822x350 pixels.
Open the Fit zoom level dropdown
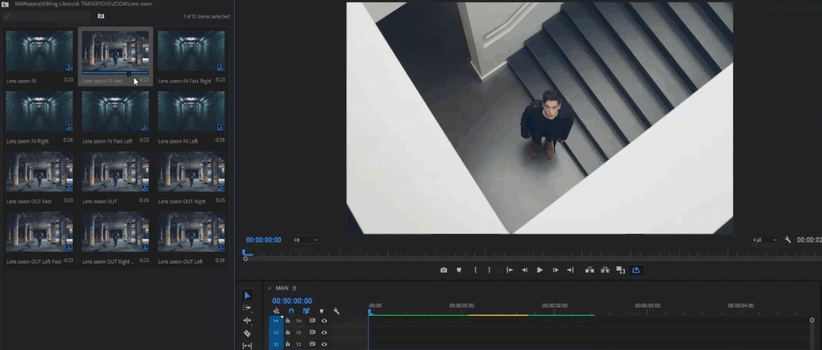coord(305,240)
